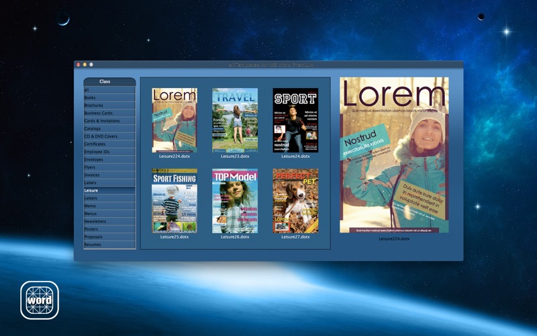Choose the Invoices category
The image size is (537, 336).
[109, 175]
